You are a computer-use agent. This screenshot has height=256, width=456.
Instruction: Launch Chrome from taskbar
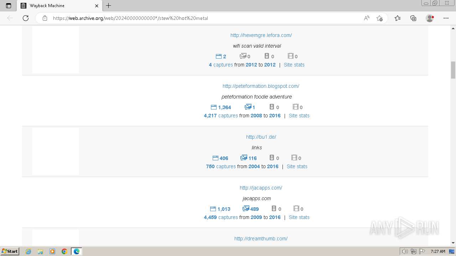(x=64, y=251)
